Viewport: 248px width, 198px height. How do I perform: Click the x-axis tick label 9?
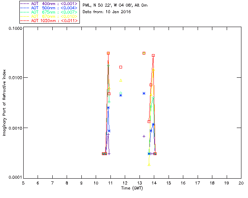(81, 183)
